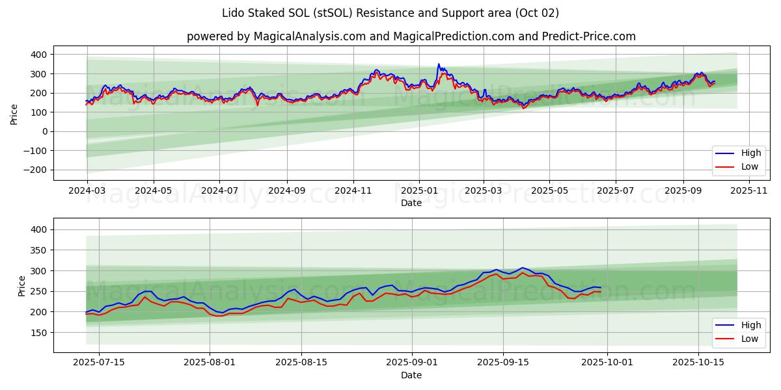Click the top chart's "Date" x-axis label

click(411, 203)
